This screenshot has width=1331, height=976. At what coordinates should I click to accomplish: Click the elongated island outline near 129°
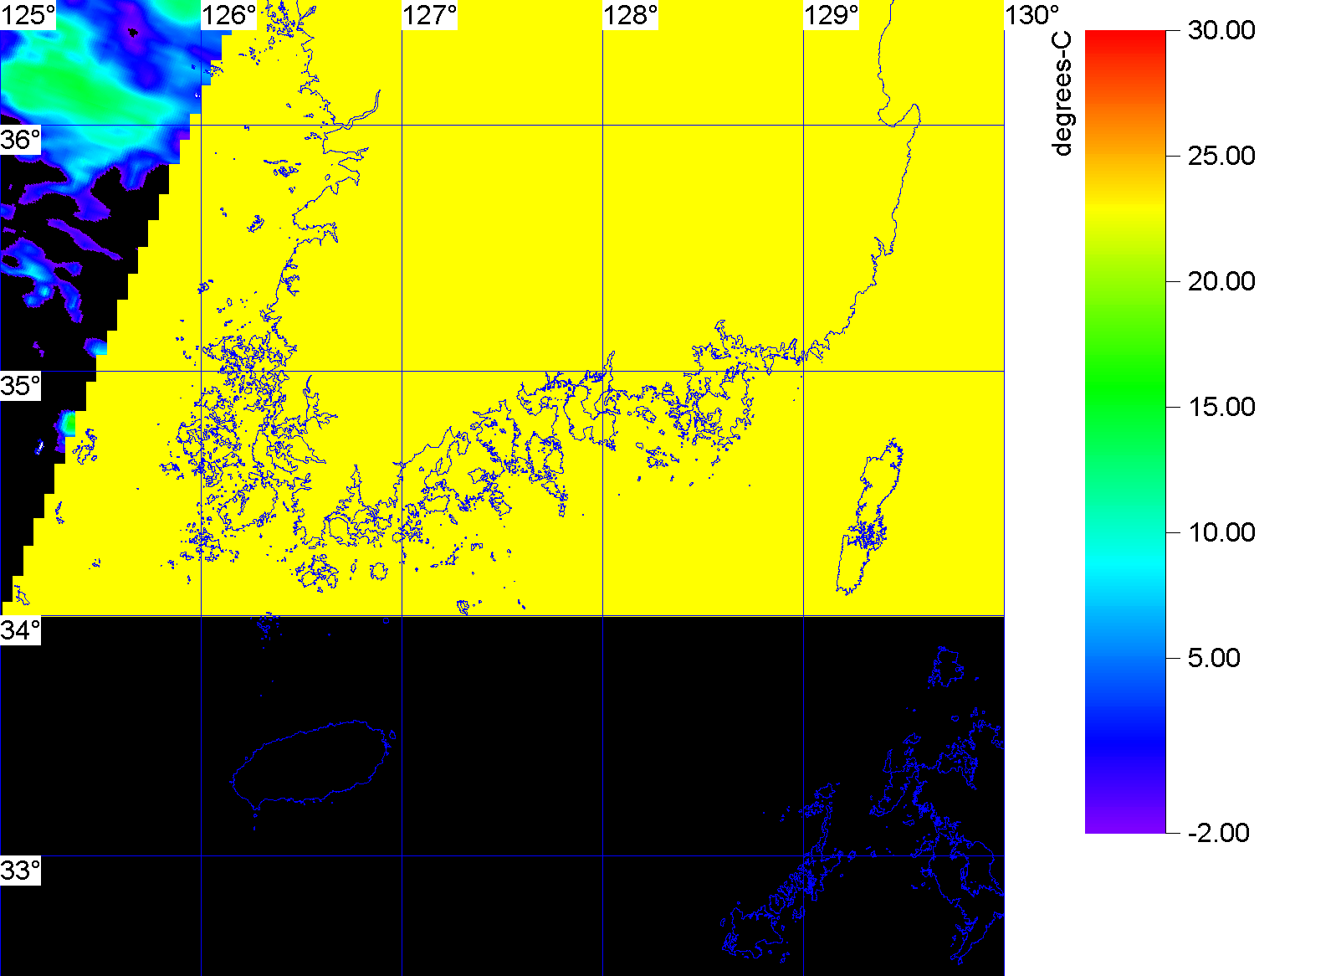[870, 516]
